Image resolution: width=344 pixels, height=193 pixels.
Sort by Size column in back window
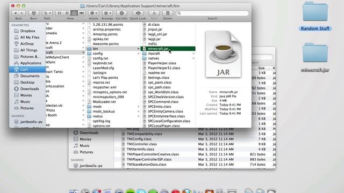[x=261, y=68]
